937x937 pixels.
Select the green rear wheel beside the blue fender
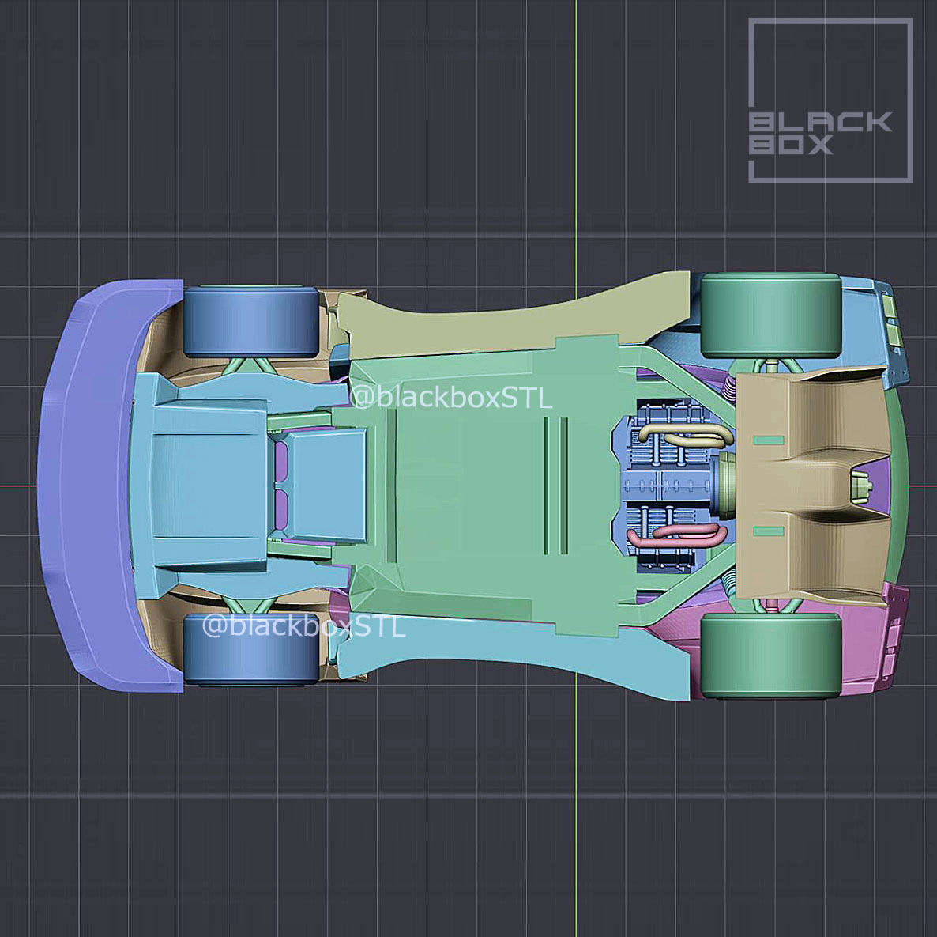(771, 315)
